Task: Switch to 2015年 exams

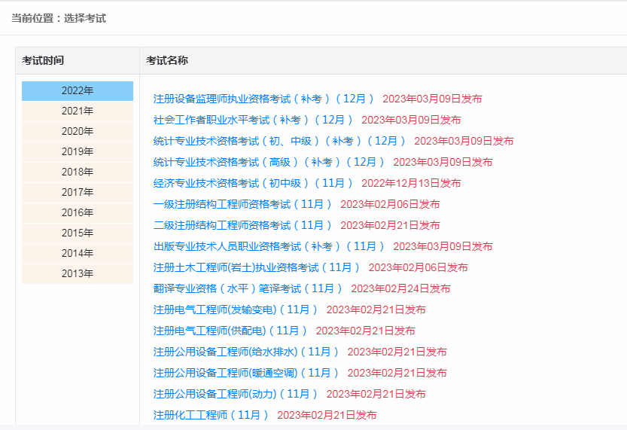Action: [78, 233]
